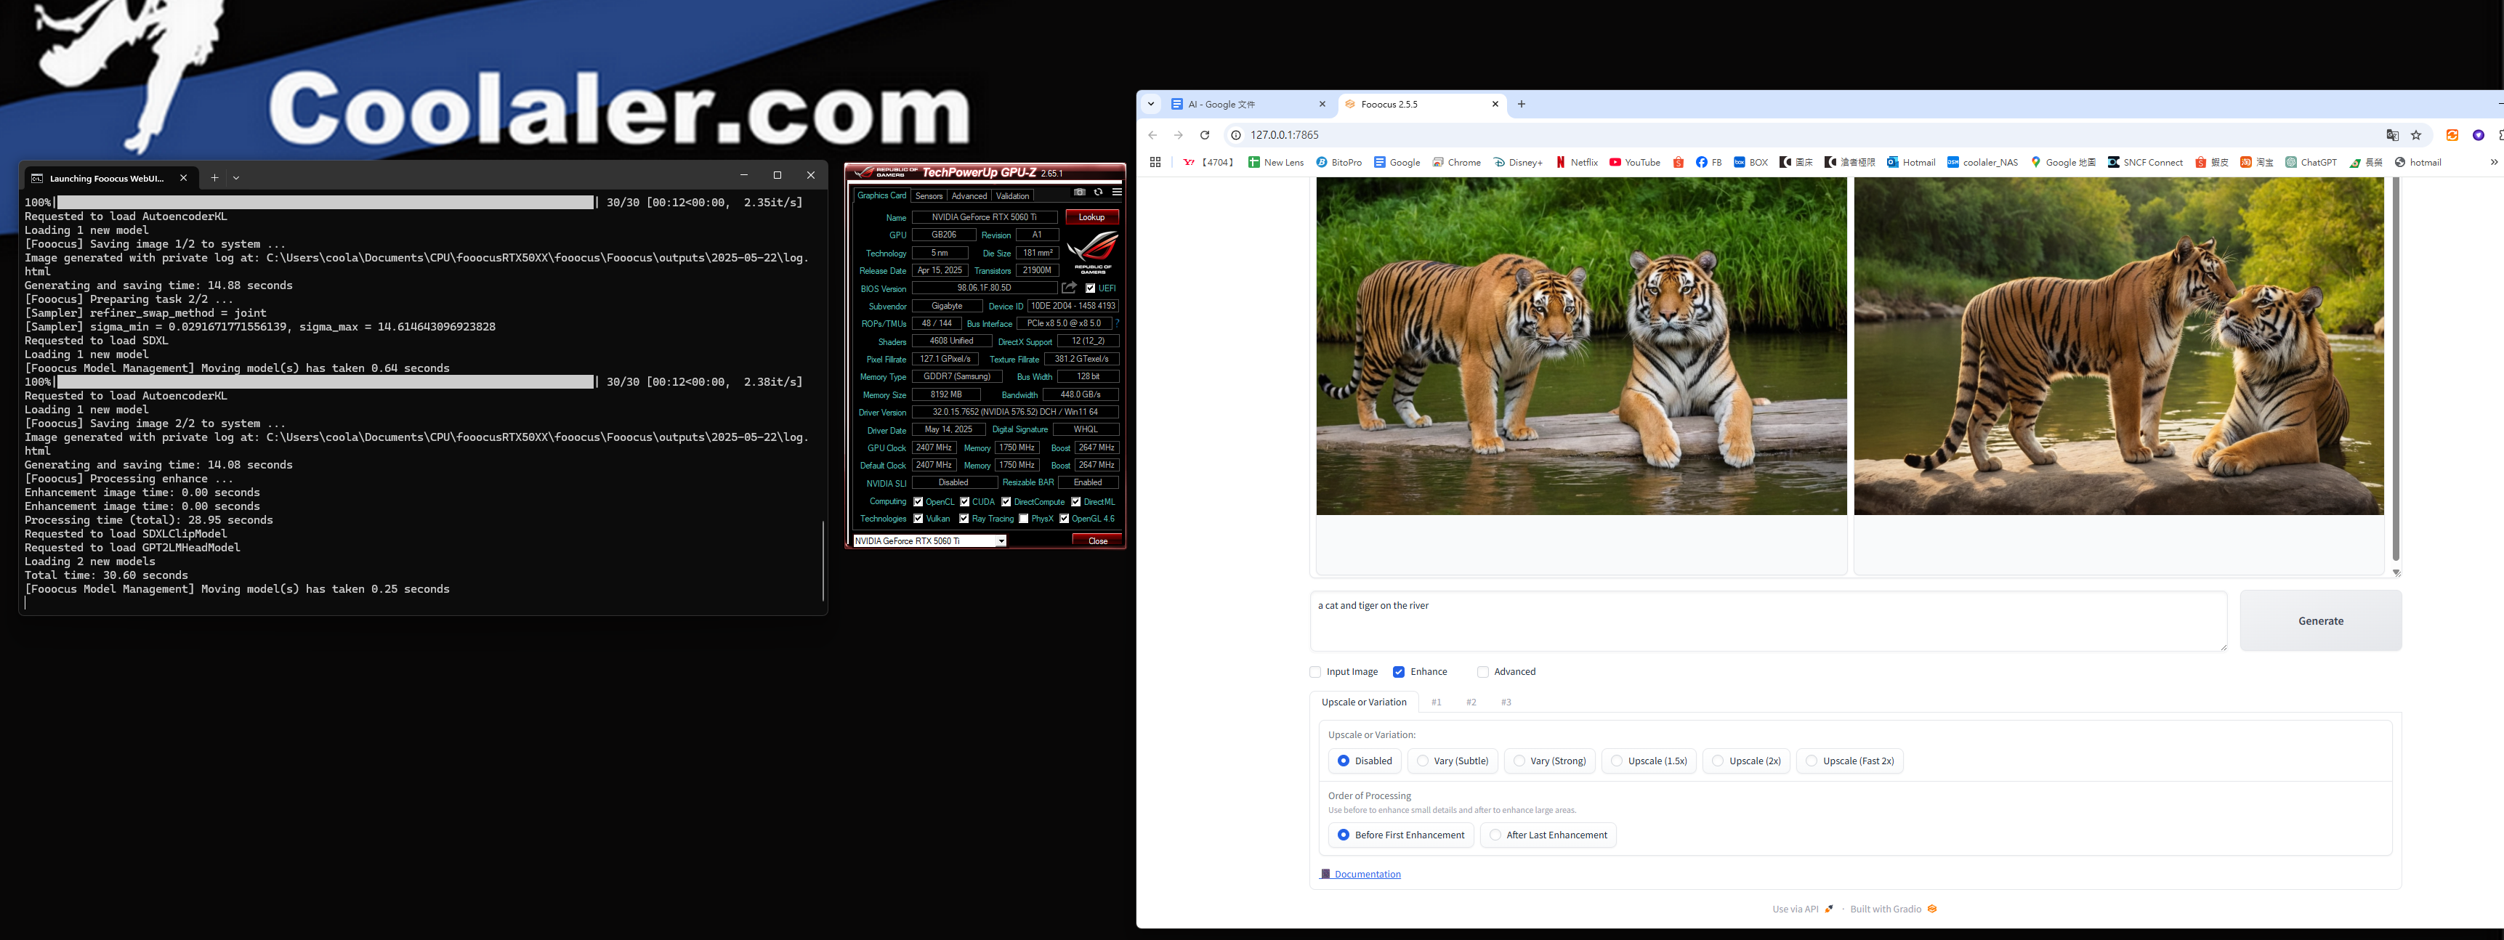
Task: Open the FB bookmark
Action: point(1708,162)
